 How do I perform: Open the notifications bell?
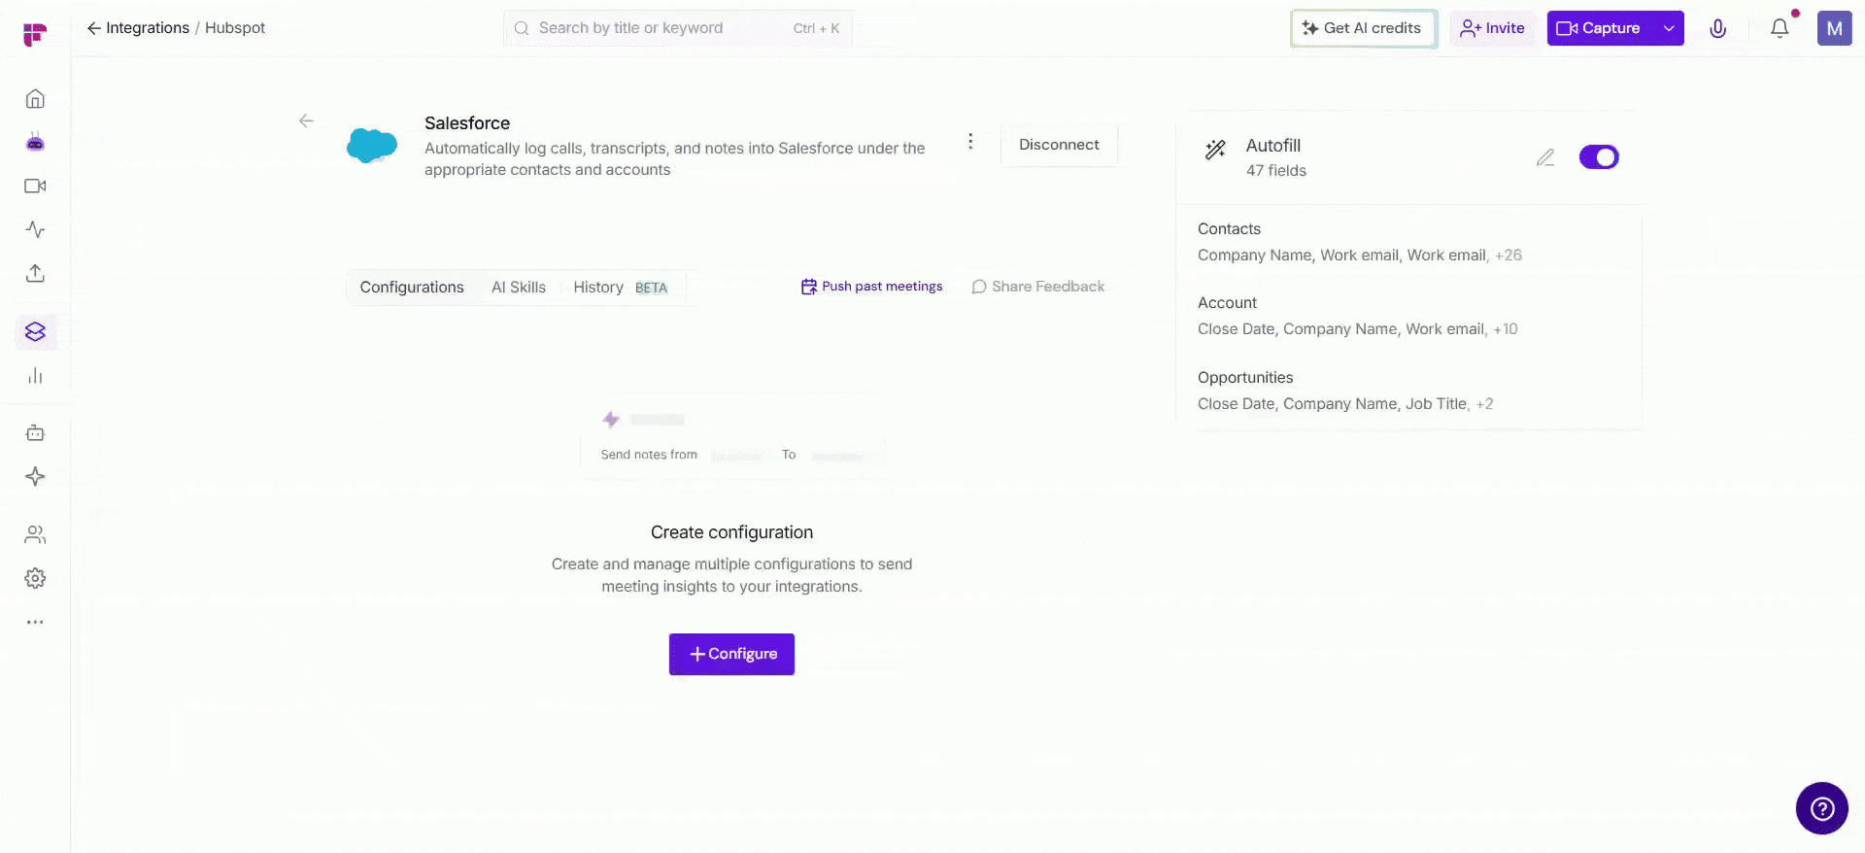(x=1780, y=28)
